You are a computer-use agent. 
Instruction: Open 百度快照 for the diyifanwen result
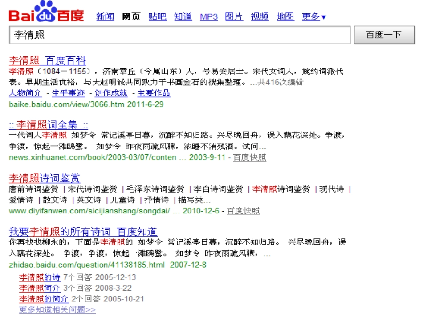coord(243,211)
